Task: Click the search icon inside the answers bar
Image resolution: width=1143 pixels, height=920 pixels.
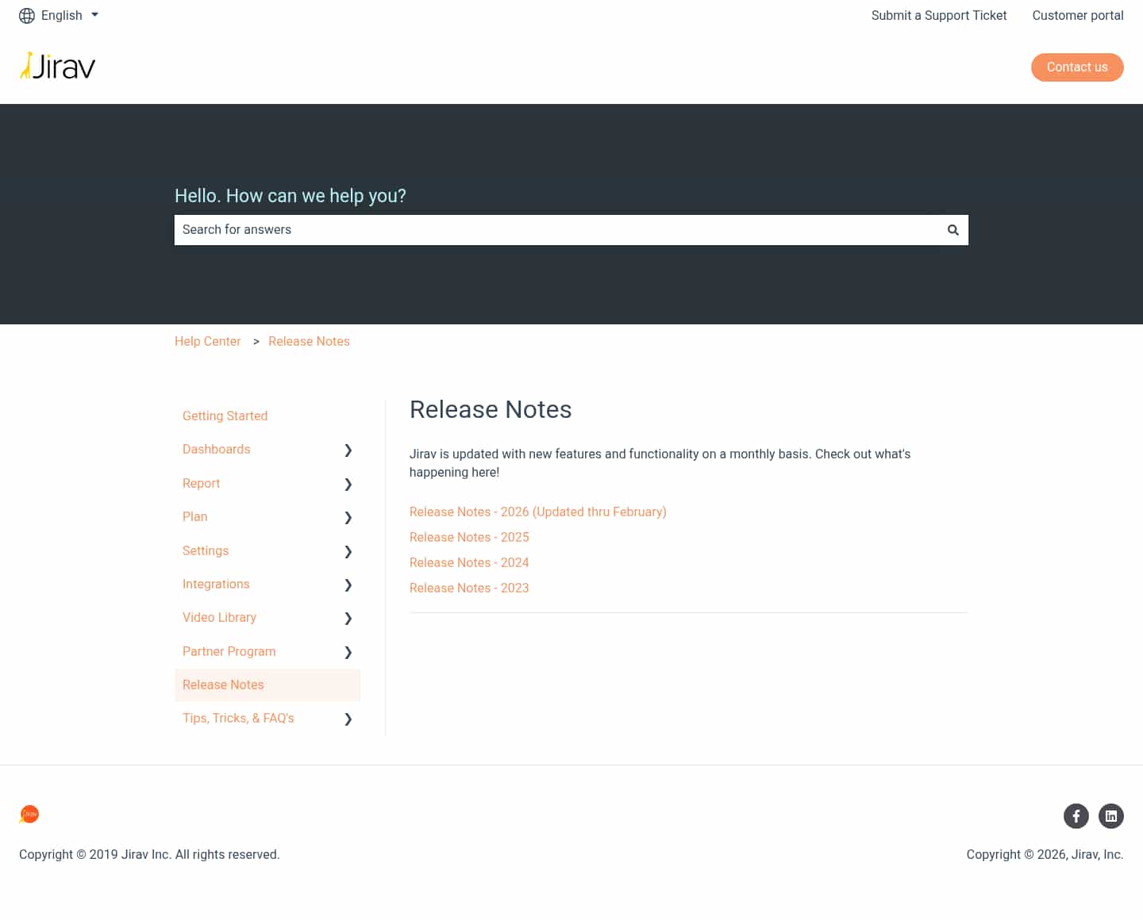Action: (x=952, y=229)
